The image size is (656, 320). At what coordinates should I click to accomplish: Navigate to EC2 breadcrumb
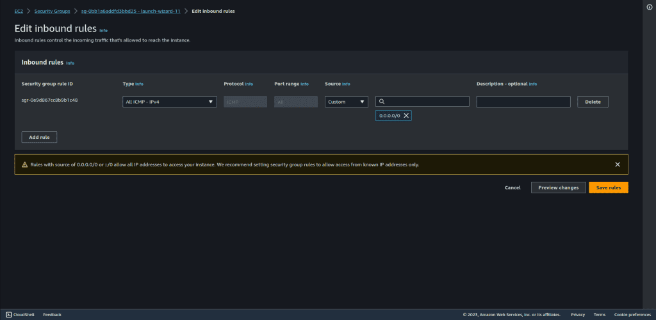tap(19, 11)
